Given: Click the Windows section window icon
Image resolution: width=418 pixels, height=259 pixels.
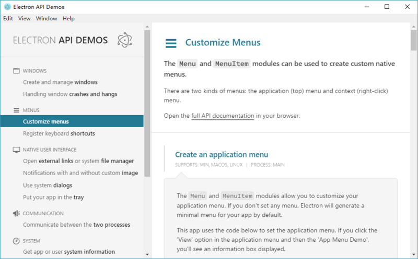Looking at the screenshot, I should pos(16,71).
